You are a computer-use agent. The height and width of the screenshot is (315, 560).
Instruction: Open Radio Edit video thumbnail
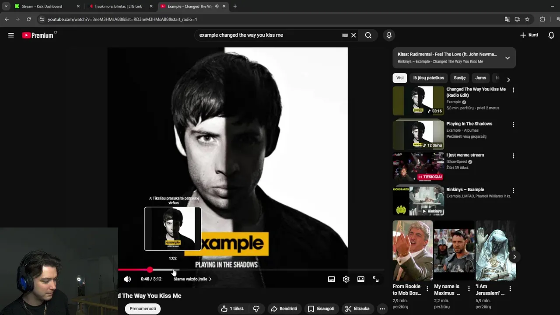418,101
